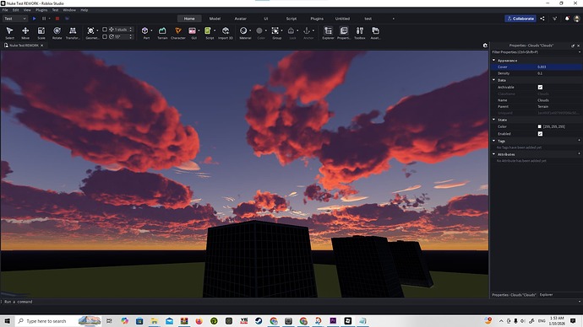Open the Character tool
This screenshot has width=583, height=327.
pyautogui.click(x=178, y=33)
